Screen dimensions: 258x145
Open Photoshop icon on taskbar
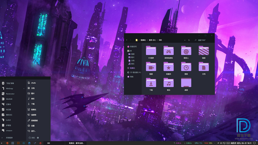point(13,143)
